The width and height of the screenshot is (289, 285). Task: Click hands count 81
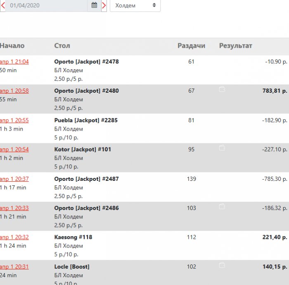click(x=191, y=120)
